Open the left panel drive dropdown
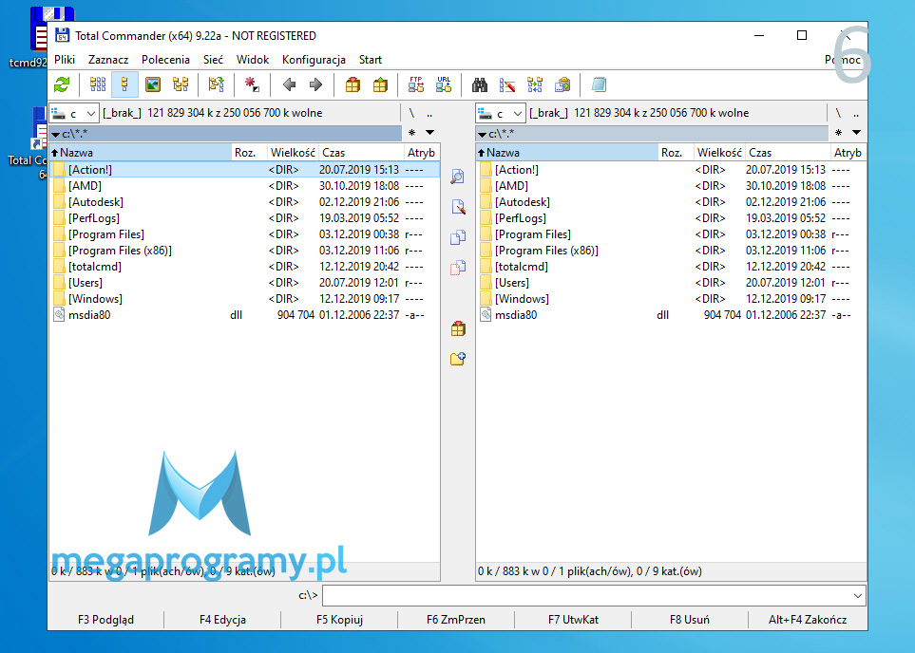Viewport: 915px width, 653px height. (73, 113)
